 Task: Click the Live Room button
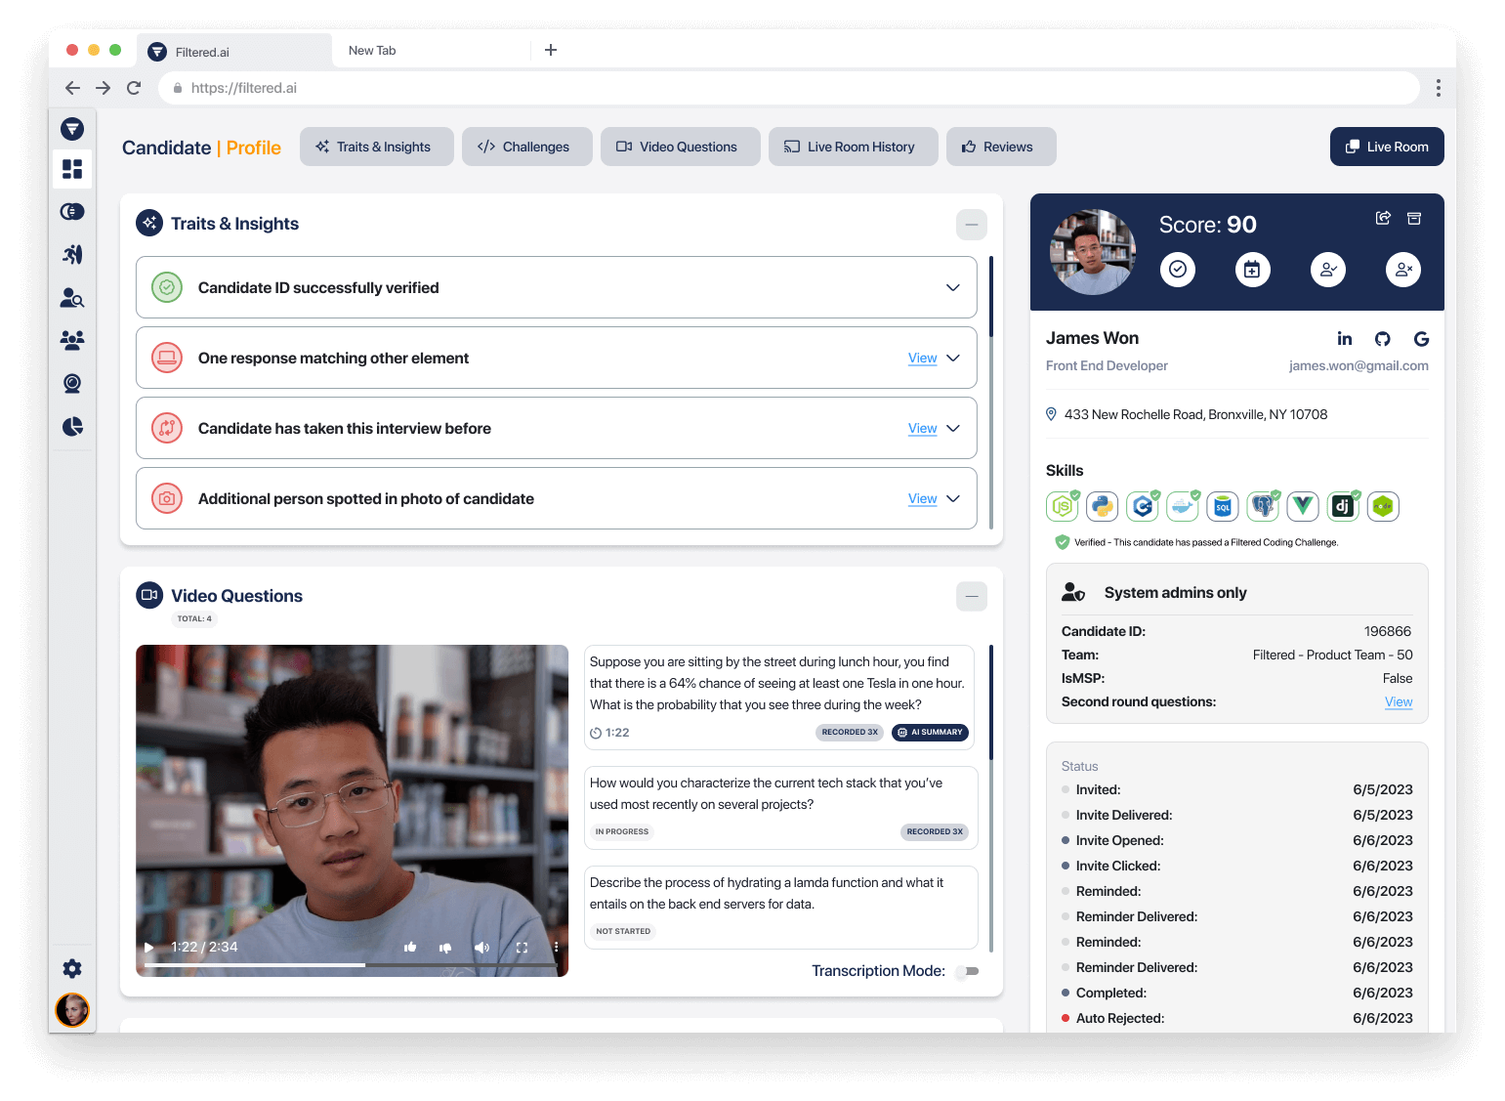tap(1386, 147)
